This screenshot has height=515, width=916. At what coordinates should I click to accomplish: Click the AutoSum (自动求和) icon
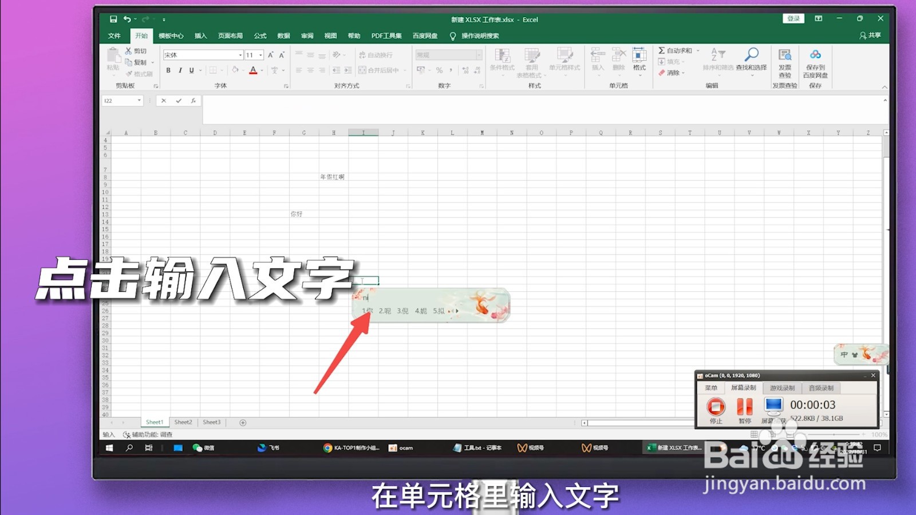(661, 50)
